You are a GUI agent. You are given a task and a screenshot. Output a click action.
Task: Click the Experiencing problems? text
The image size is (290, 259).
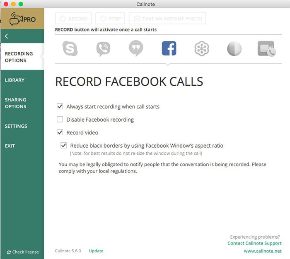tap(255, 237)
